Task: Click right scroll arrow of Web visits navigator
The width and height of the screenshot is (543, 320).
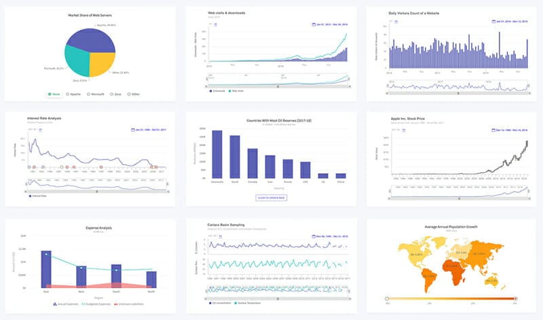Action: 350,86
